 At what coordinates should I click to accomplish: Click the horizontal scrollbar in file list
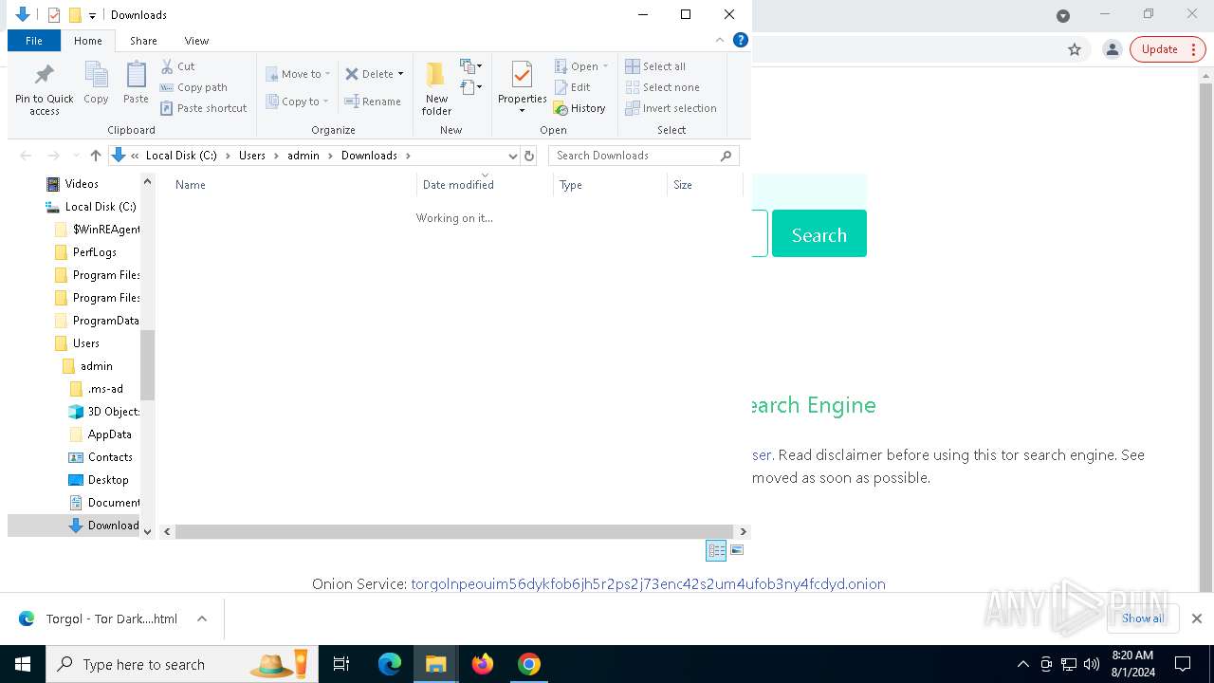(x=454, y=532)
